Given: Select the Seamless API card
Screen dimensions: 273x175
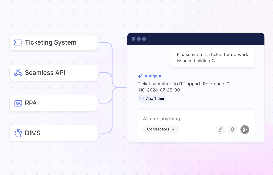Looking at the screenshot, I should click(53, 72).
